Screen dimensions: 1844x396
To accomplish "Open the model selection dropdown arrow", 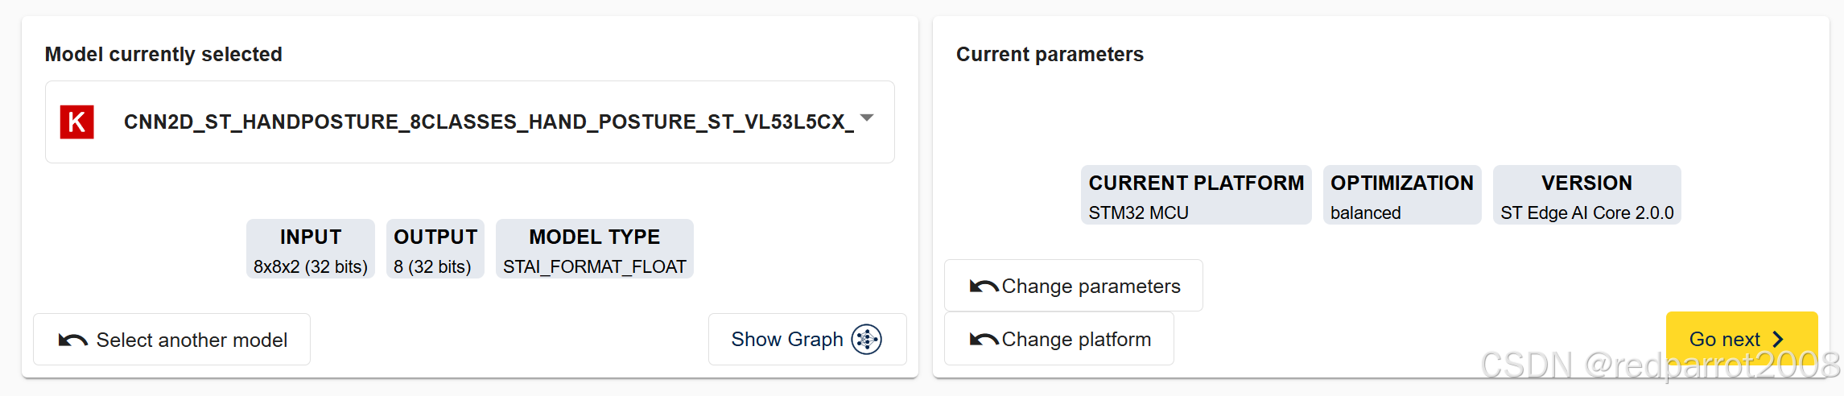I will tap(867, 118).
